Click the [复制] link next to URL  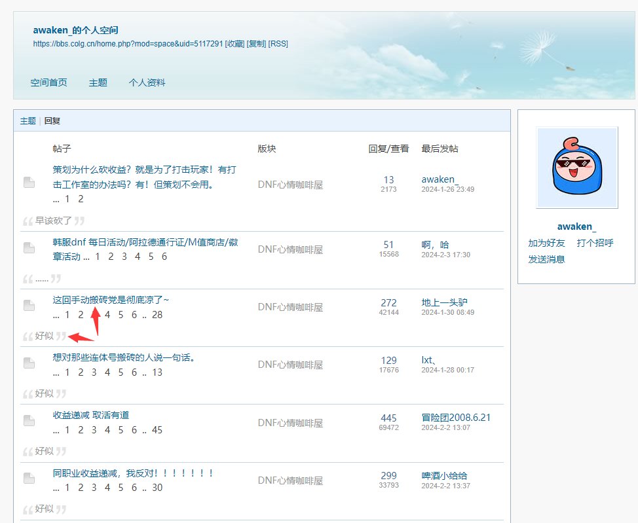tap(256, 44)
